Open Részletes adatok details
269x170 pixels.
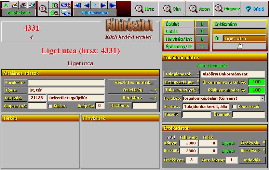point(132,82)
